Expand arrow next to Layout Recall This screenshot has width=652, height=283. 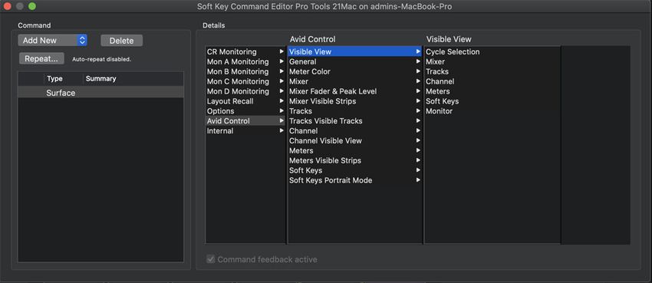[282, 101]
